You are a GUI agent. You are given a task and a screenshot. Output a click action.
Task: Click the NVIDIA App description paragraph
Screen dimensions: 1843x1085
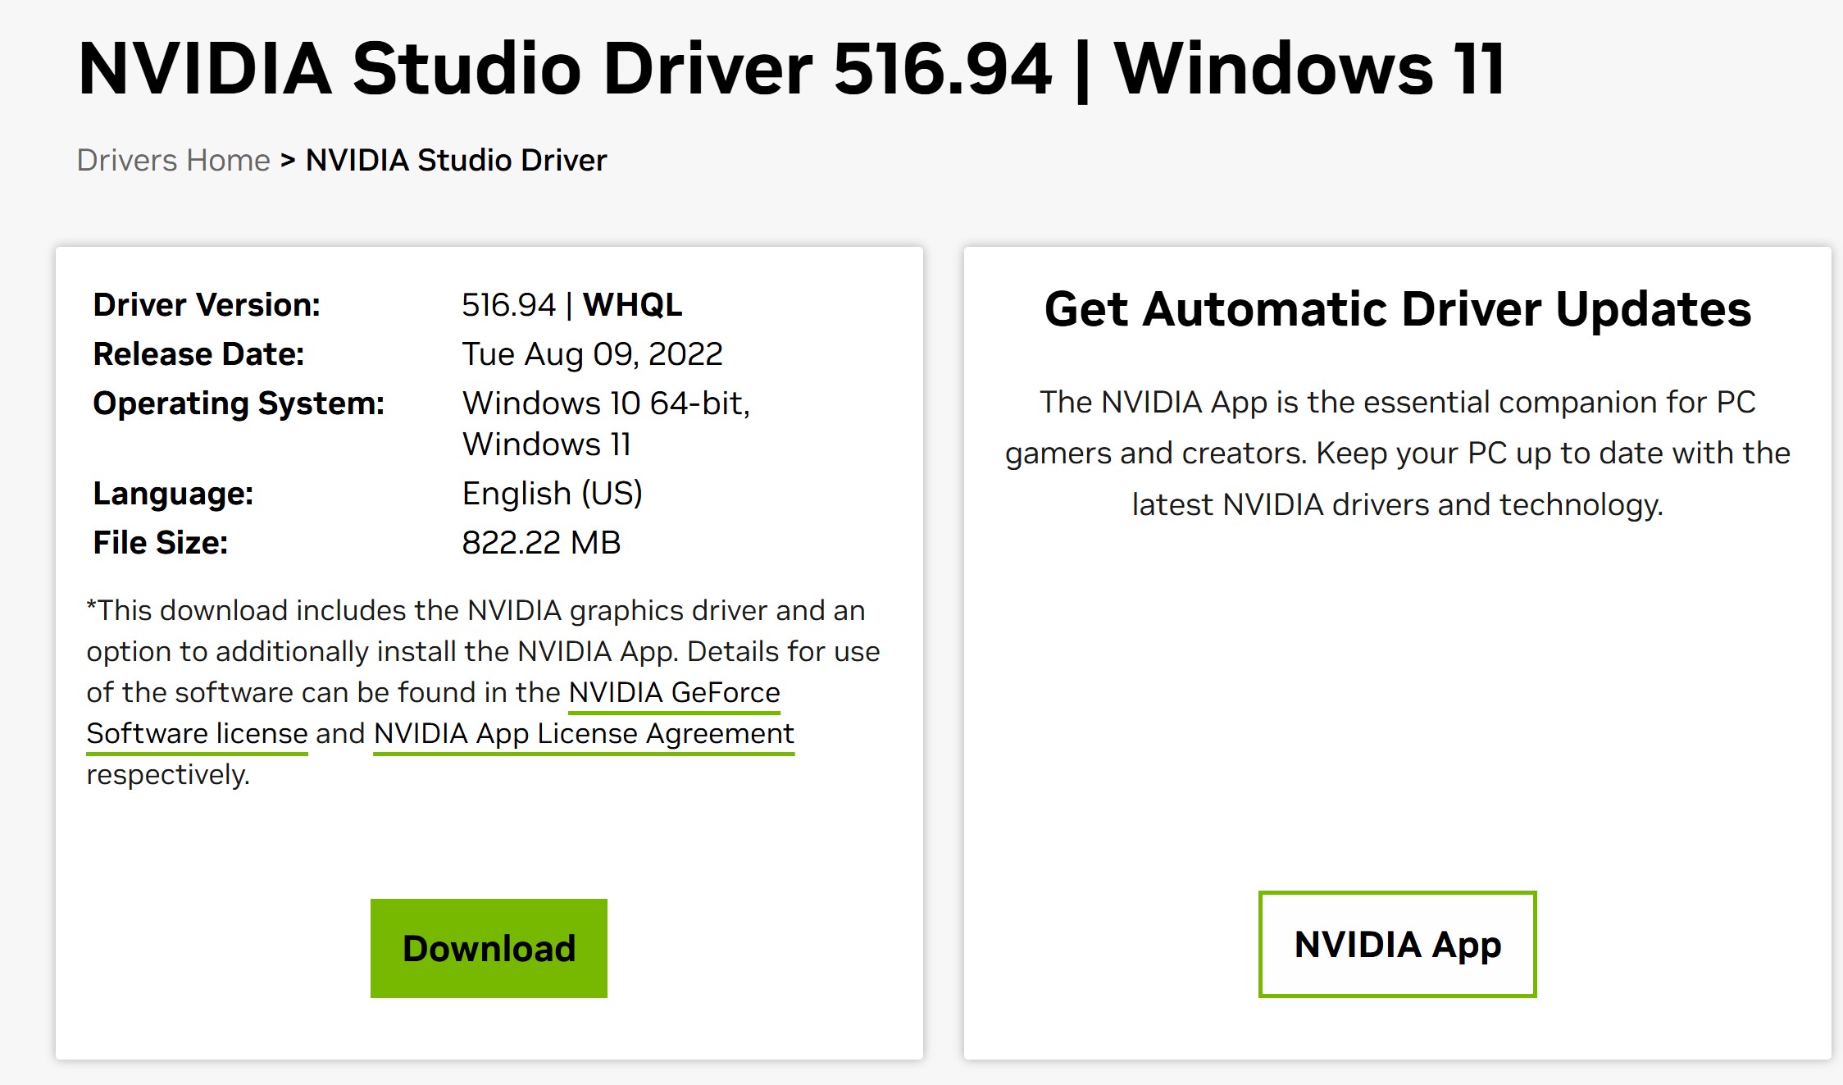(x=1397, y=454)
